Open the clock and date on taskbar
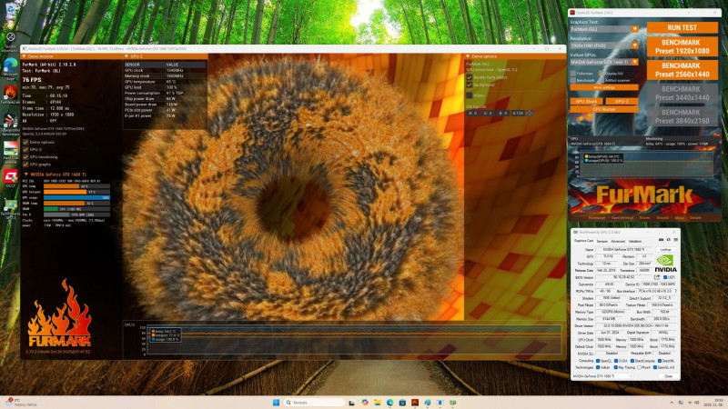Screen dimensions: 728x409 pyautogui.click(x=713, y=403)
